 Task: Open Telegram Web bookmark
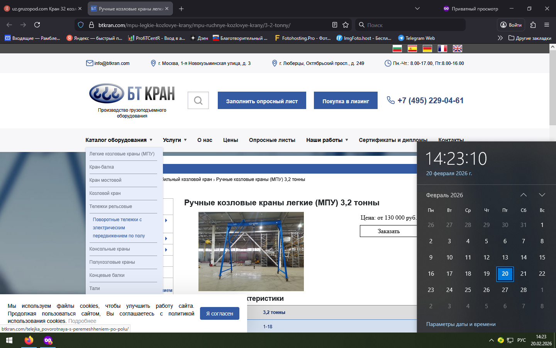point(416,38)
